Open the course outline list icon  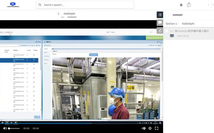[x=160, y=15]
